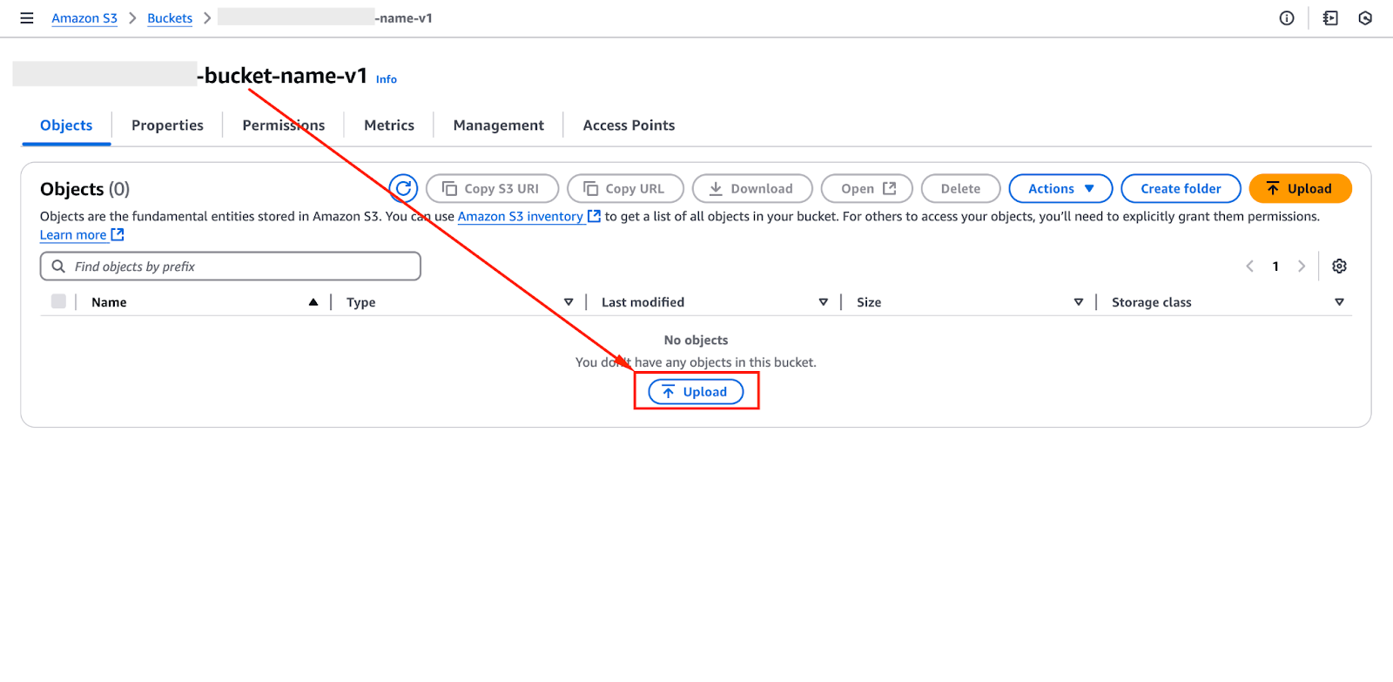Screen dimensions: 1393x682
Task: Click external link icon beside Learn more
Action: click(x=118, y=235)
